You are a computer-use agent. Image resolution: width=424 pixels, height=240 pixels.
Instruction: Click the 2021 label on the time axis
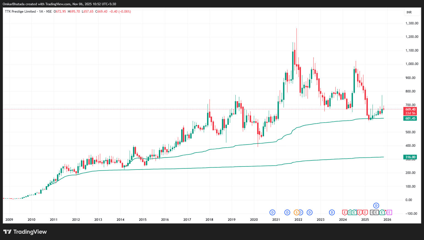276,219
